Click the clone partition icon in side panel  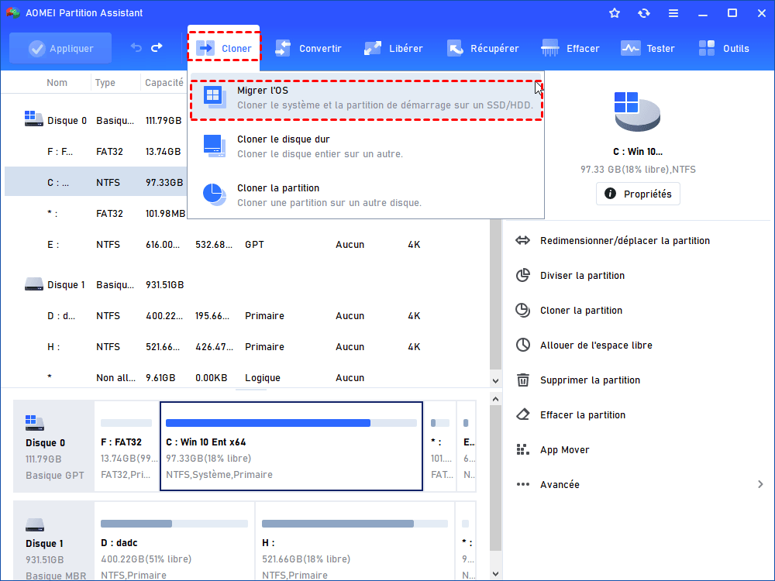(x=522, y=311)
